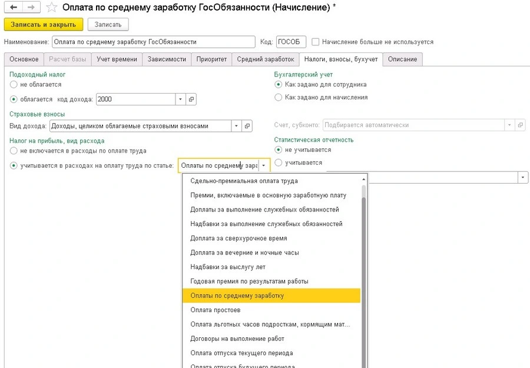Select 'учитывается' under Статистическая отчетность
530x368 pixels.
(x=279, y=163)
